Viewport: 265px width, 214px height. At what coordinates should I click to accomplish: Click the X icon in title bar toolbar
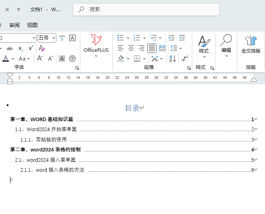point(7,10)
